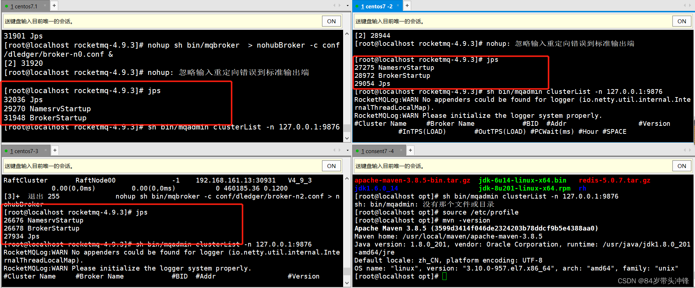The image size is (695, 288).
Task: Click the keyboard-input notice text in the centos7-3 pane
Action: [39, 166]
